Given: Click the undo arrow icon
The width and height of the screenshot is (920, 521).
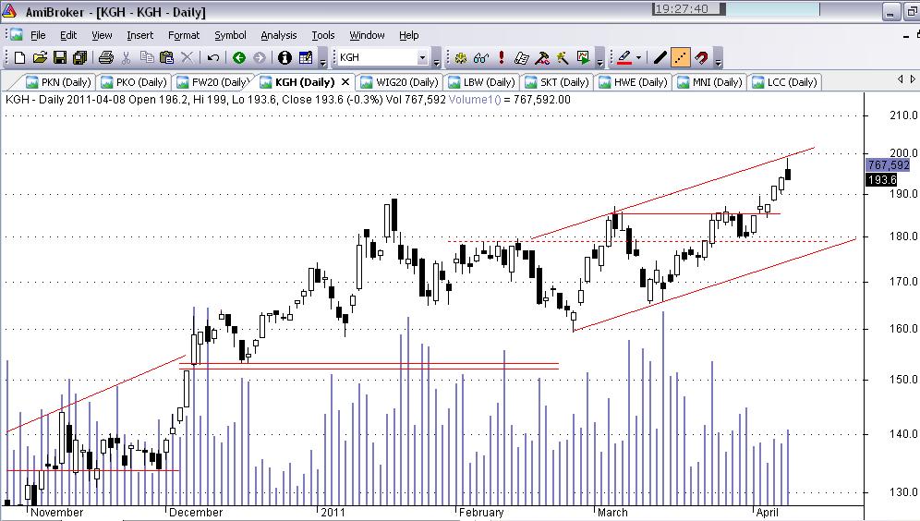Looking at the screenshot, I should pyautogui.click(x=213, y=58).
